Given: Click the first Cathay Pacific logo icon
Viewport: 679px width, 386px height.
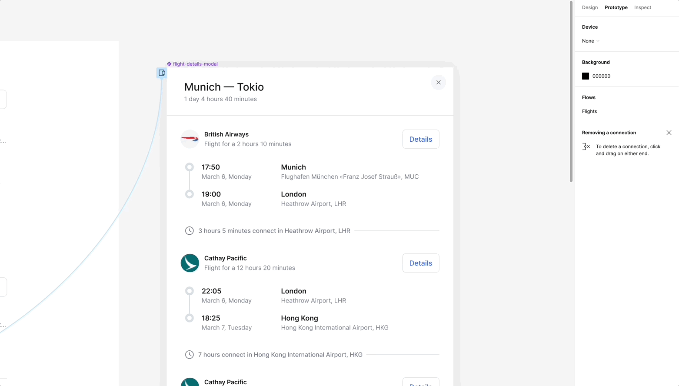Looking at the screenshot, I should [x=190, y=263].
